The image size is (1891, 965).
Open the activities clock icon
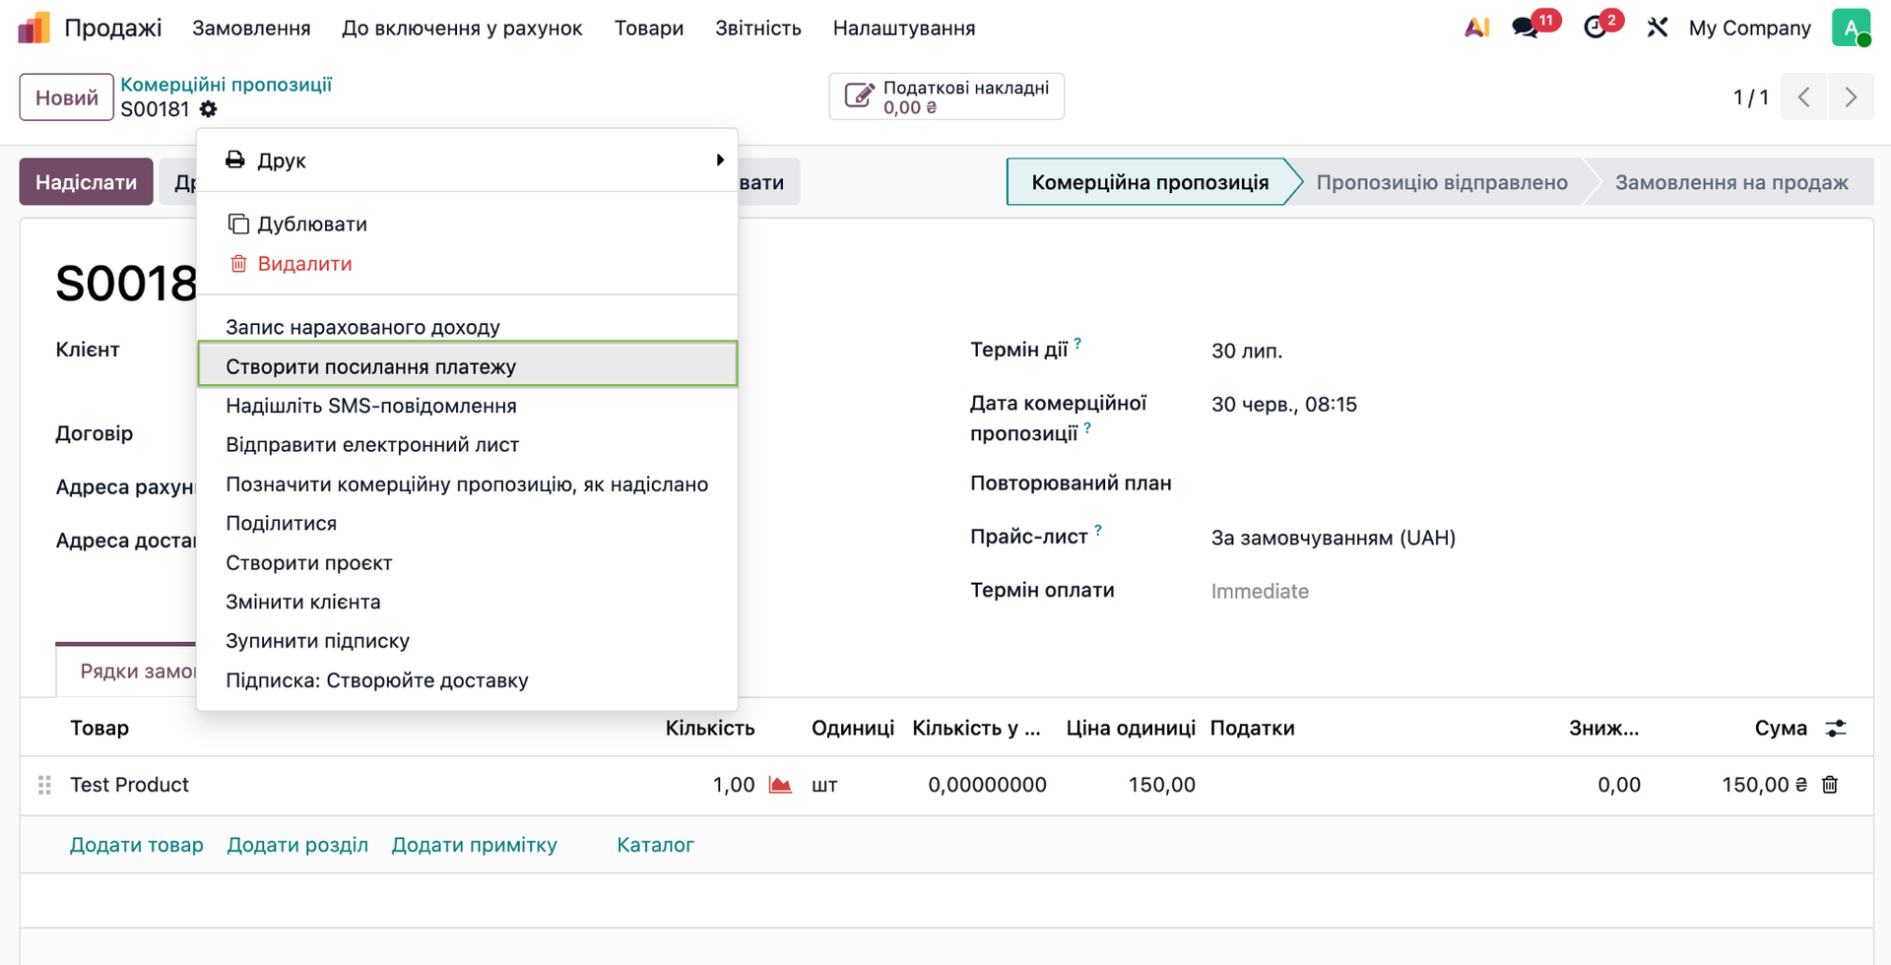point(1596,28)
